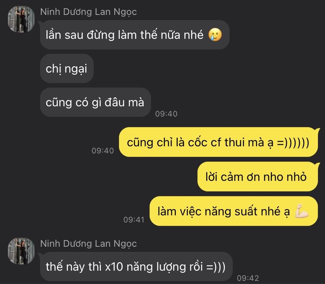Click the "=))))))" emoticon in yellow message
The image size is (325, 284).
coord(293,143)
